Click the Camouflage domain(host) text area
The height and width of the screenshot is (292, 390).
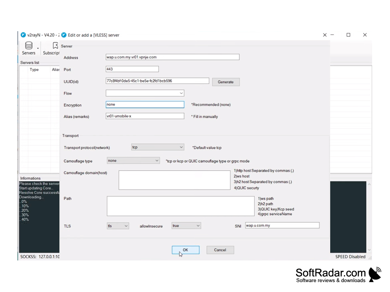(x=174, y=180)
